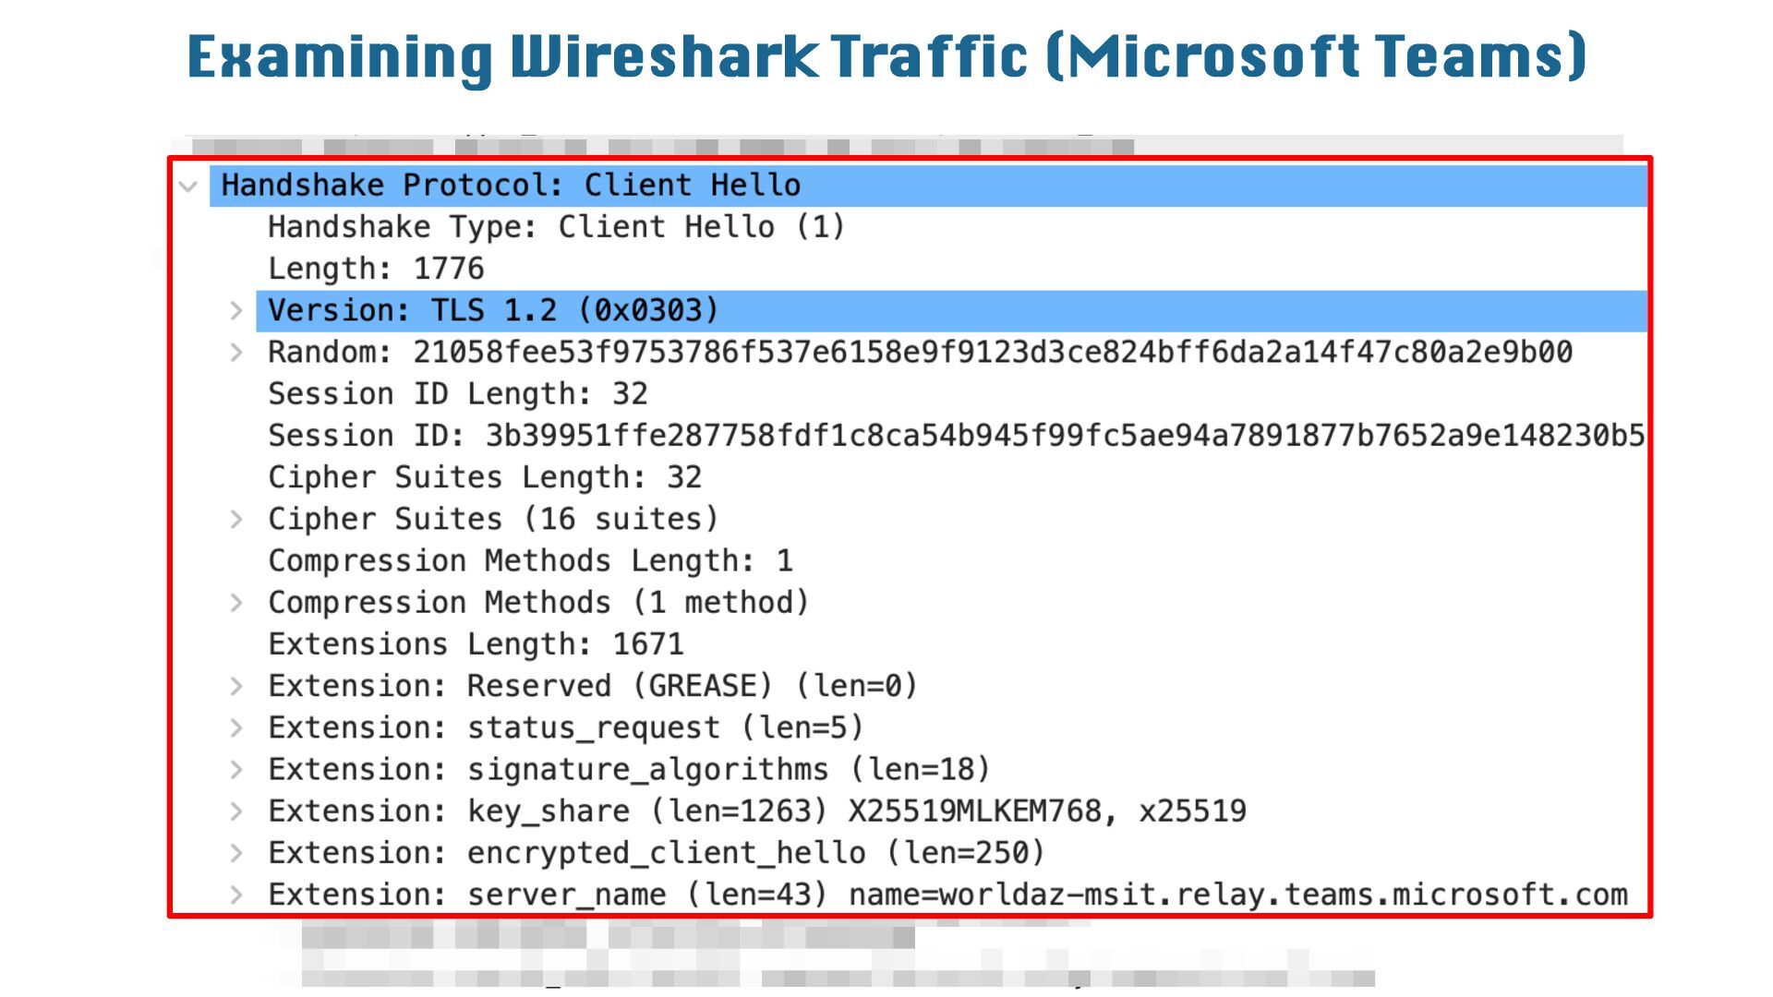Expand the Reserved (GREASE) extension
This screenshot has width=1773, height=997.
pos(236,687)
